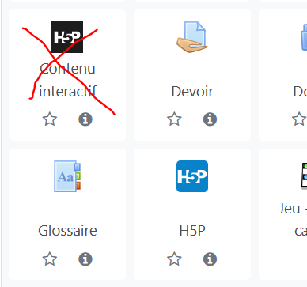Choose the blue folder icon at right edge
The height and width of the screenshot is (287, 307).
coord(304,37)
